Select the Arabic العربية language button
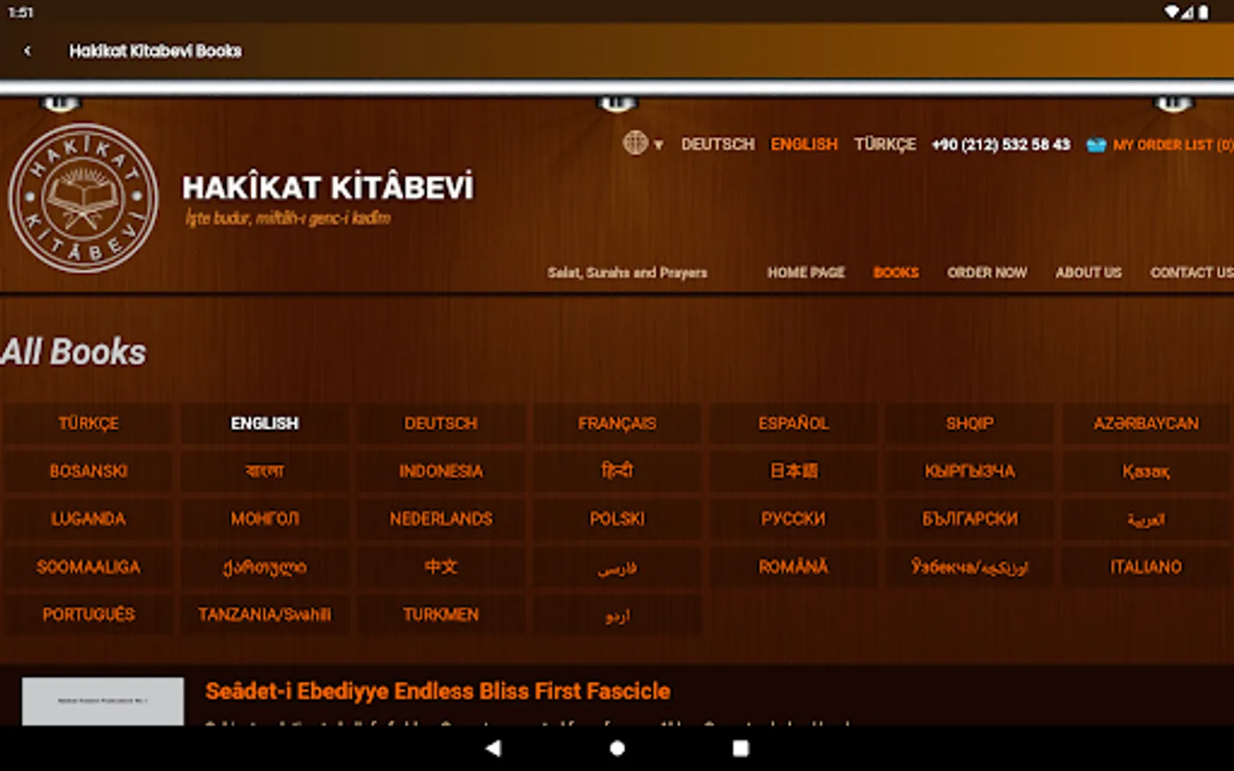1234x771 pixels. [x=1146, y=519]
